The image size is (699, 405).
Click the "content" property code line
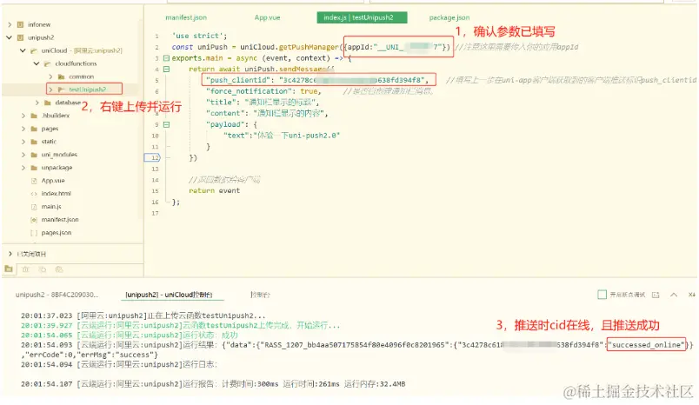(267, 114)
